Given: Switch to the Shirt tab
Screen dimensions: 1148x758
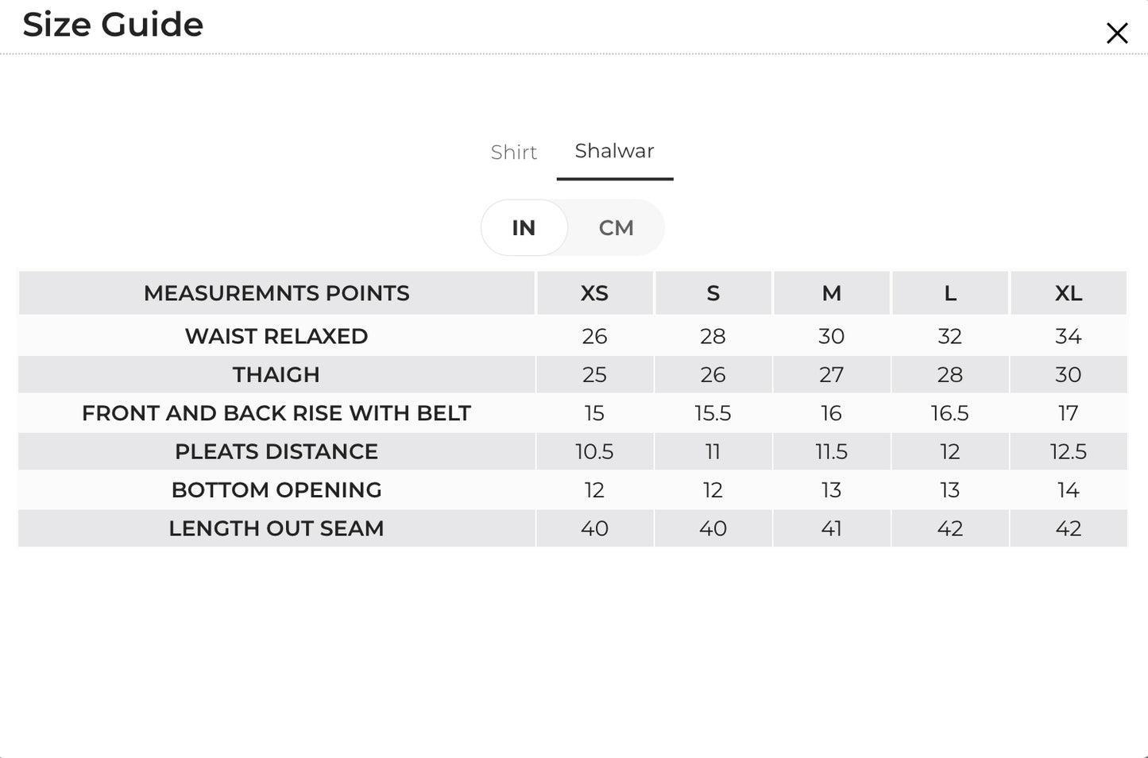Looking at the screenshot, I should (514, 152).
